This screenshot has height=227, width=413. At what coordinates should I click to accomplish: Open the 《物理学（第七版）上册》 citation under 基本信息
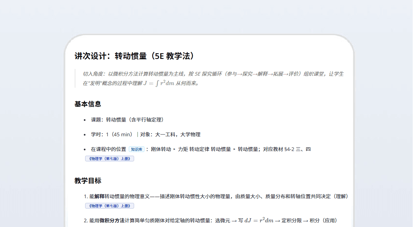coord(110,159)
